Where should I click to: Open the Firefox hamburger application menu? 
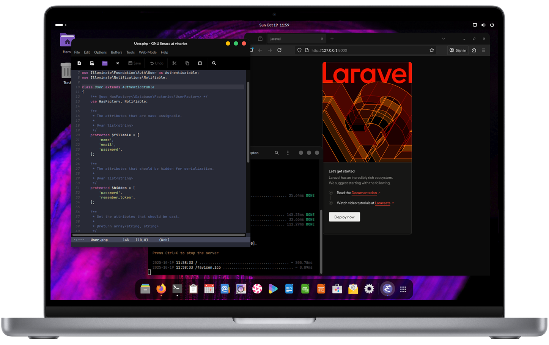tap(483, 50)
